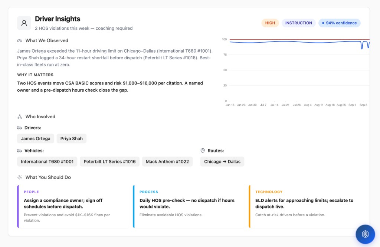Open the PEOPLE recommendation card

[x=73, y=207]
